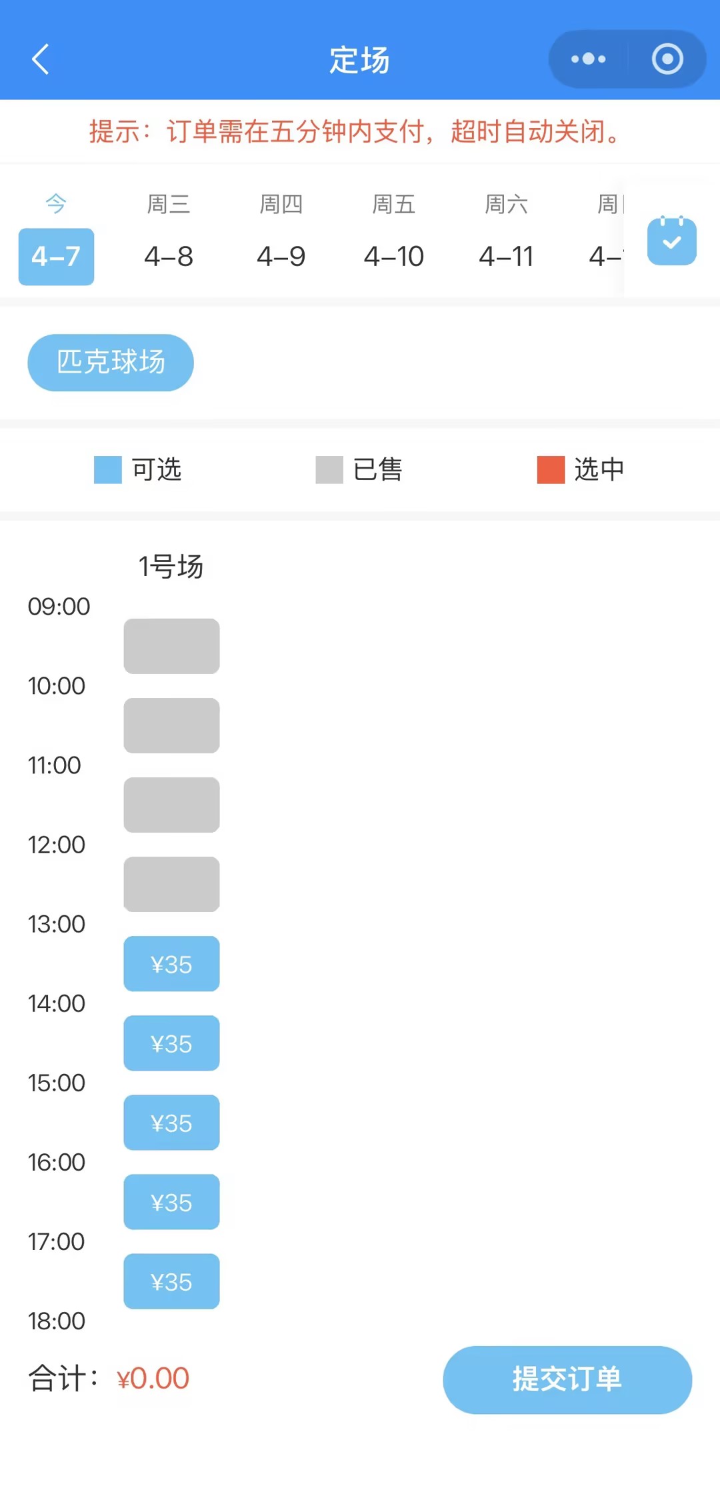This screenshot has height=1490, width=720.
Task: Tap the sold 09:00 gray slot
Action: tap(171, 646)
